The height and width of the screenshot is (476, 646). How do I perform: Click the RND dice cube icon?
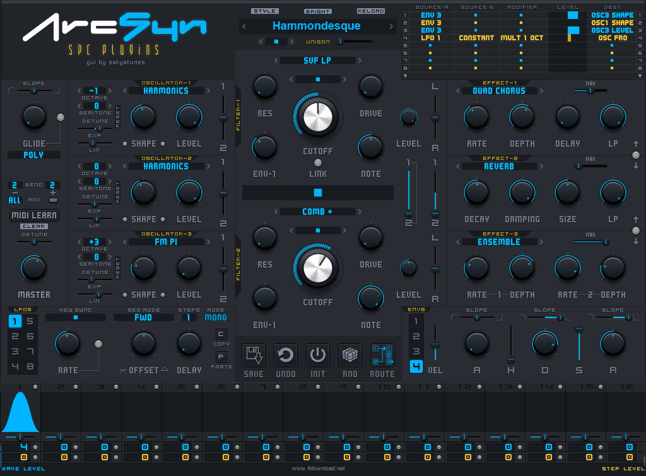tap(349, 354)
